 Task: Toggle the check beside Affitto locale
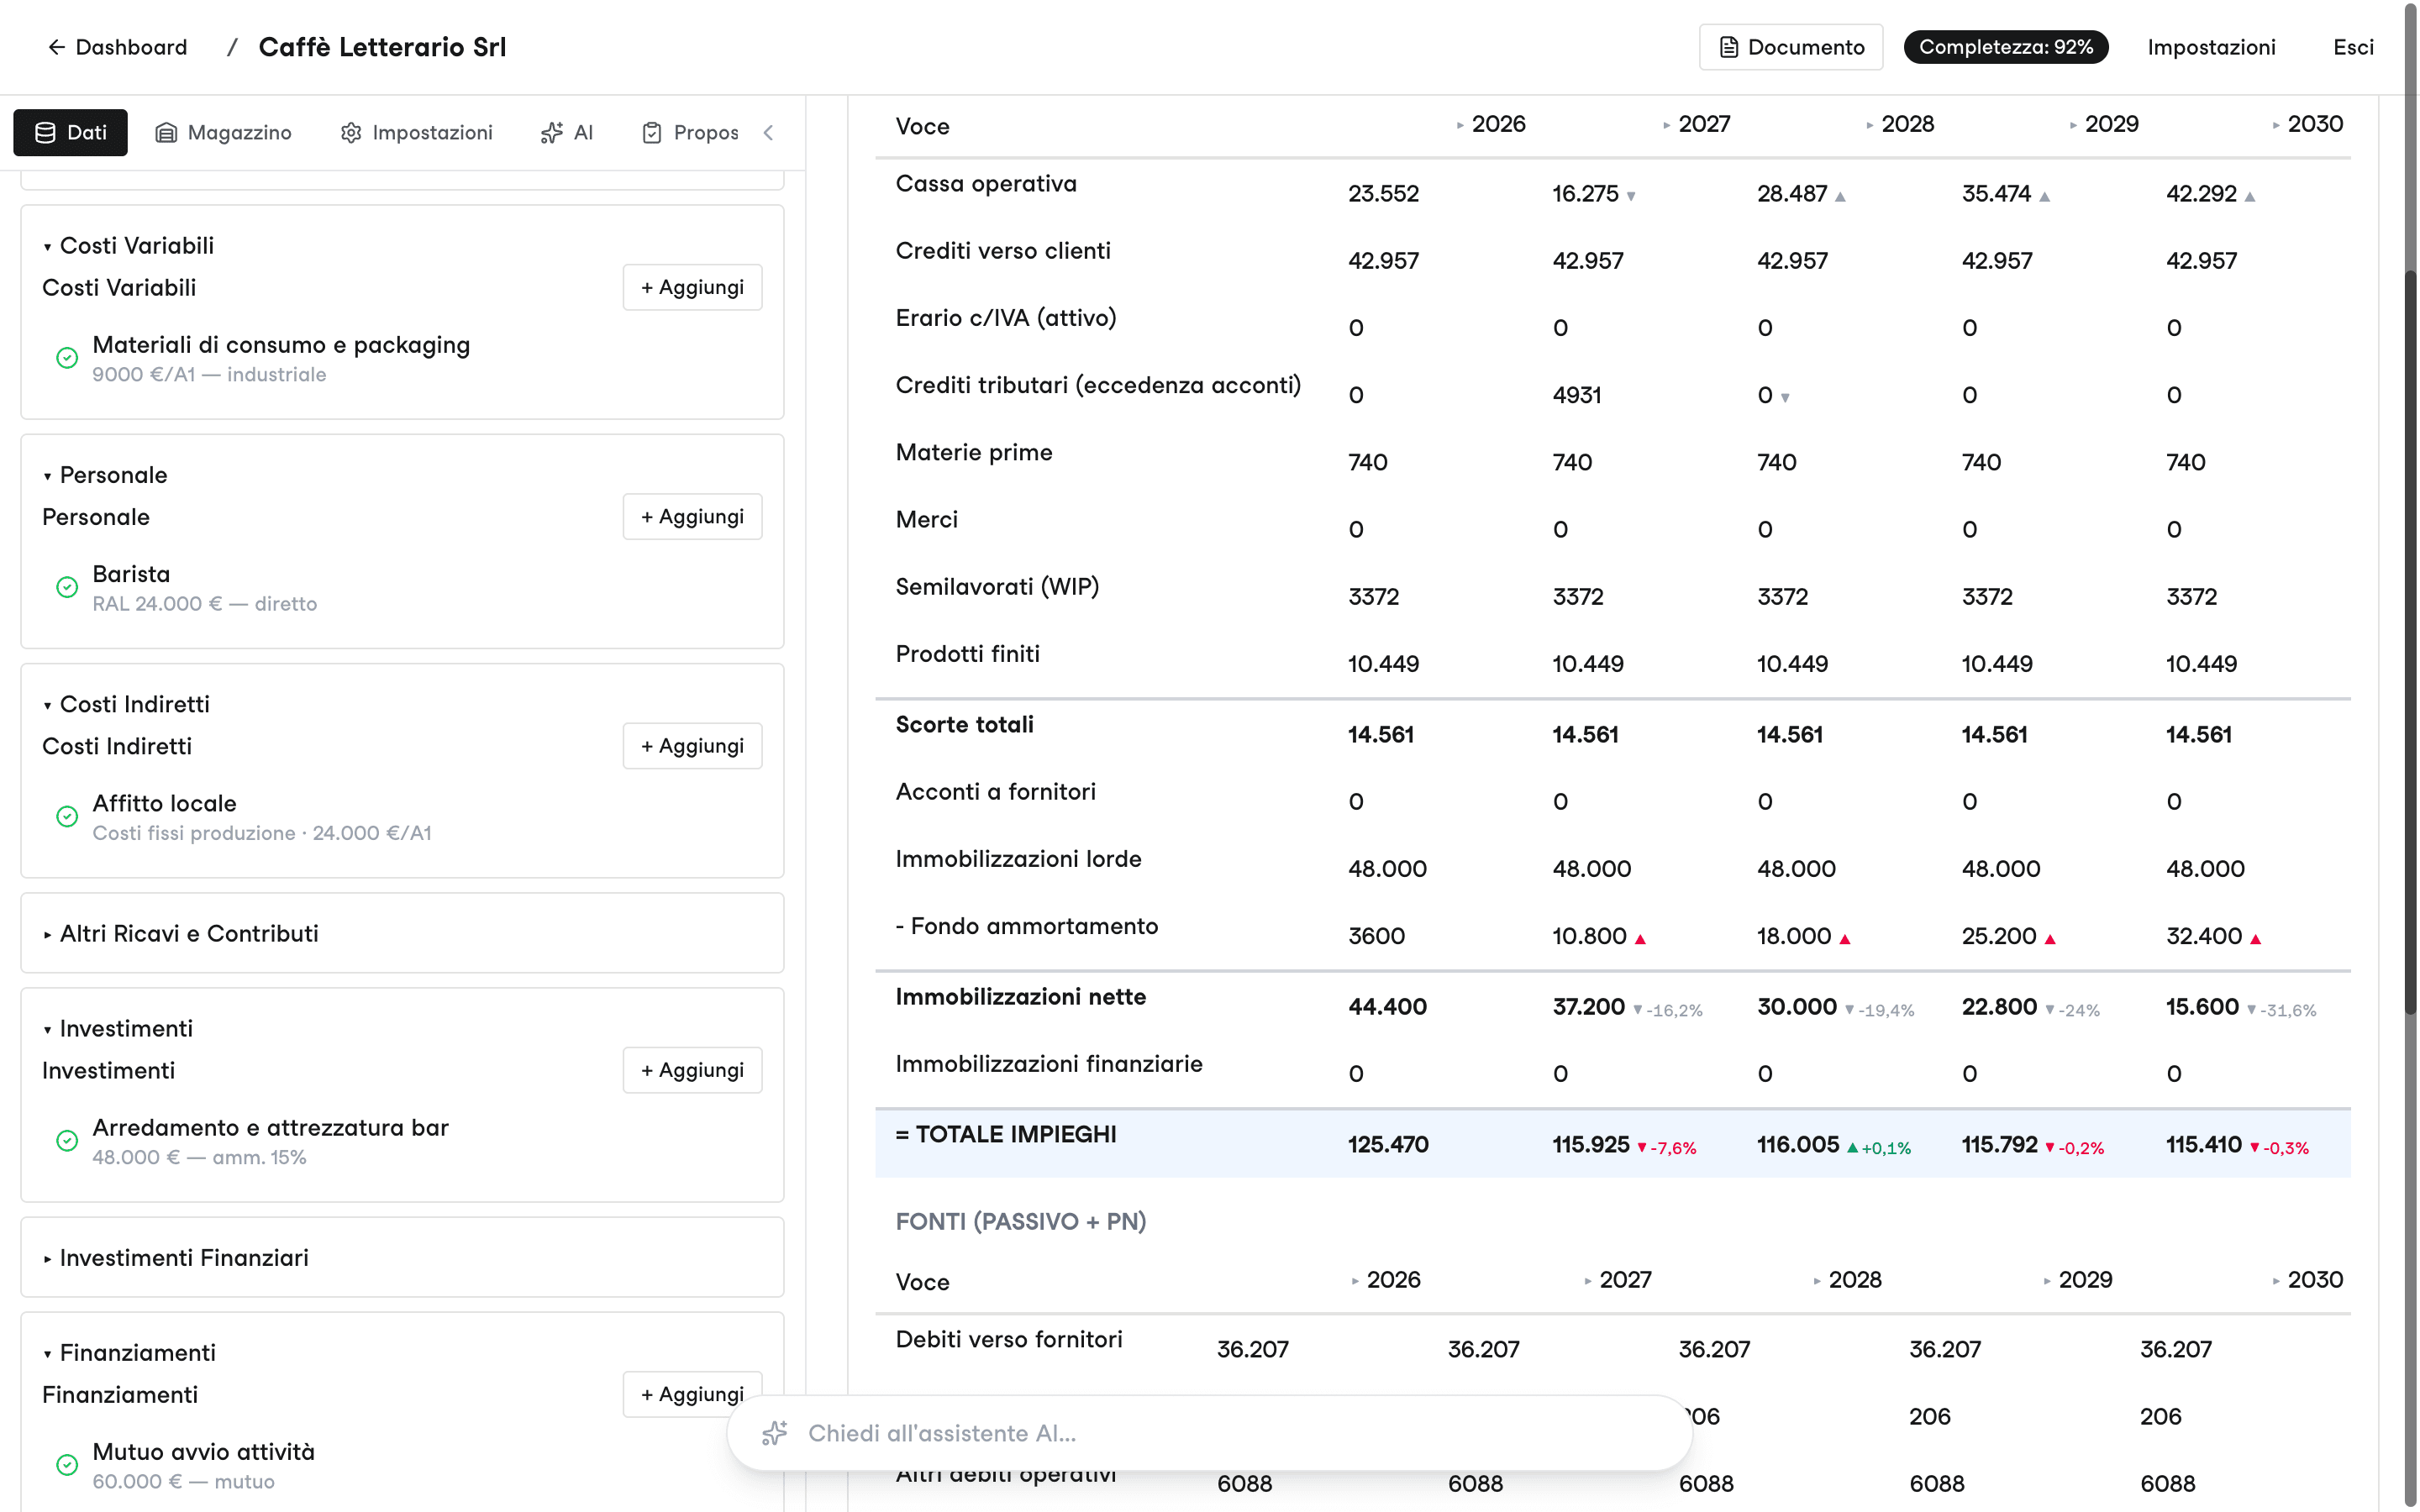67,816
